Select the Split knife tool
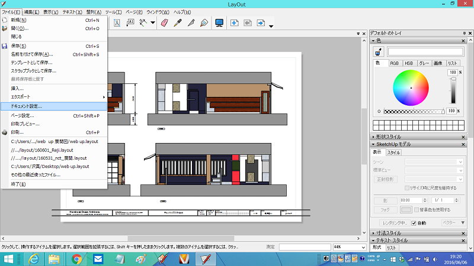This screenshot has height=266, width=474. tap(191, 23)
